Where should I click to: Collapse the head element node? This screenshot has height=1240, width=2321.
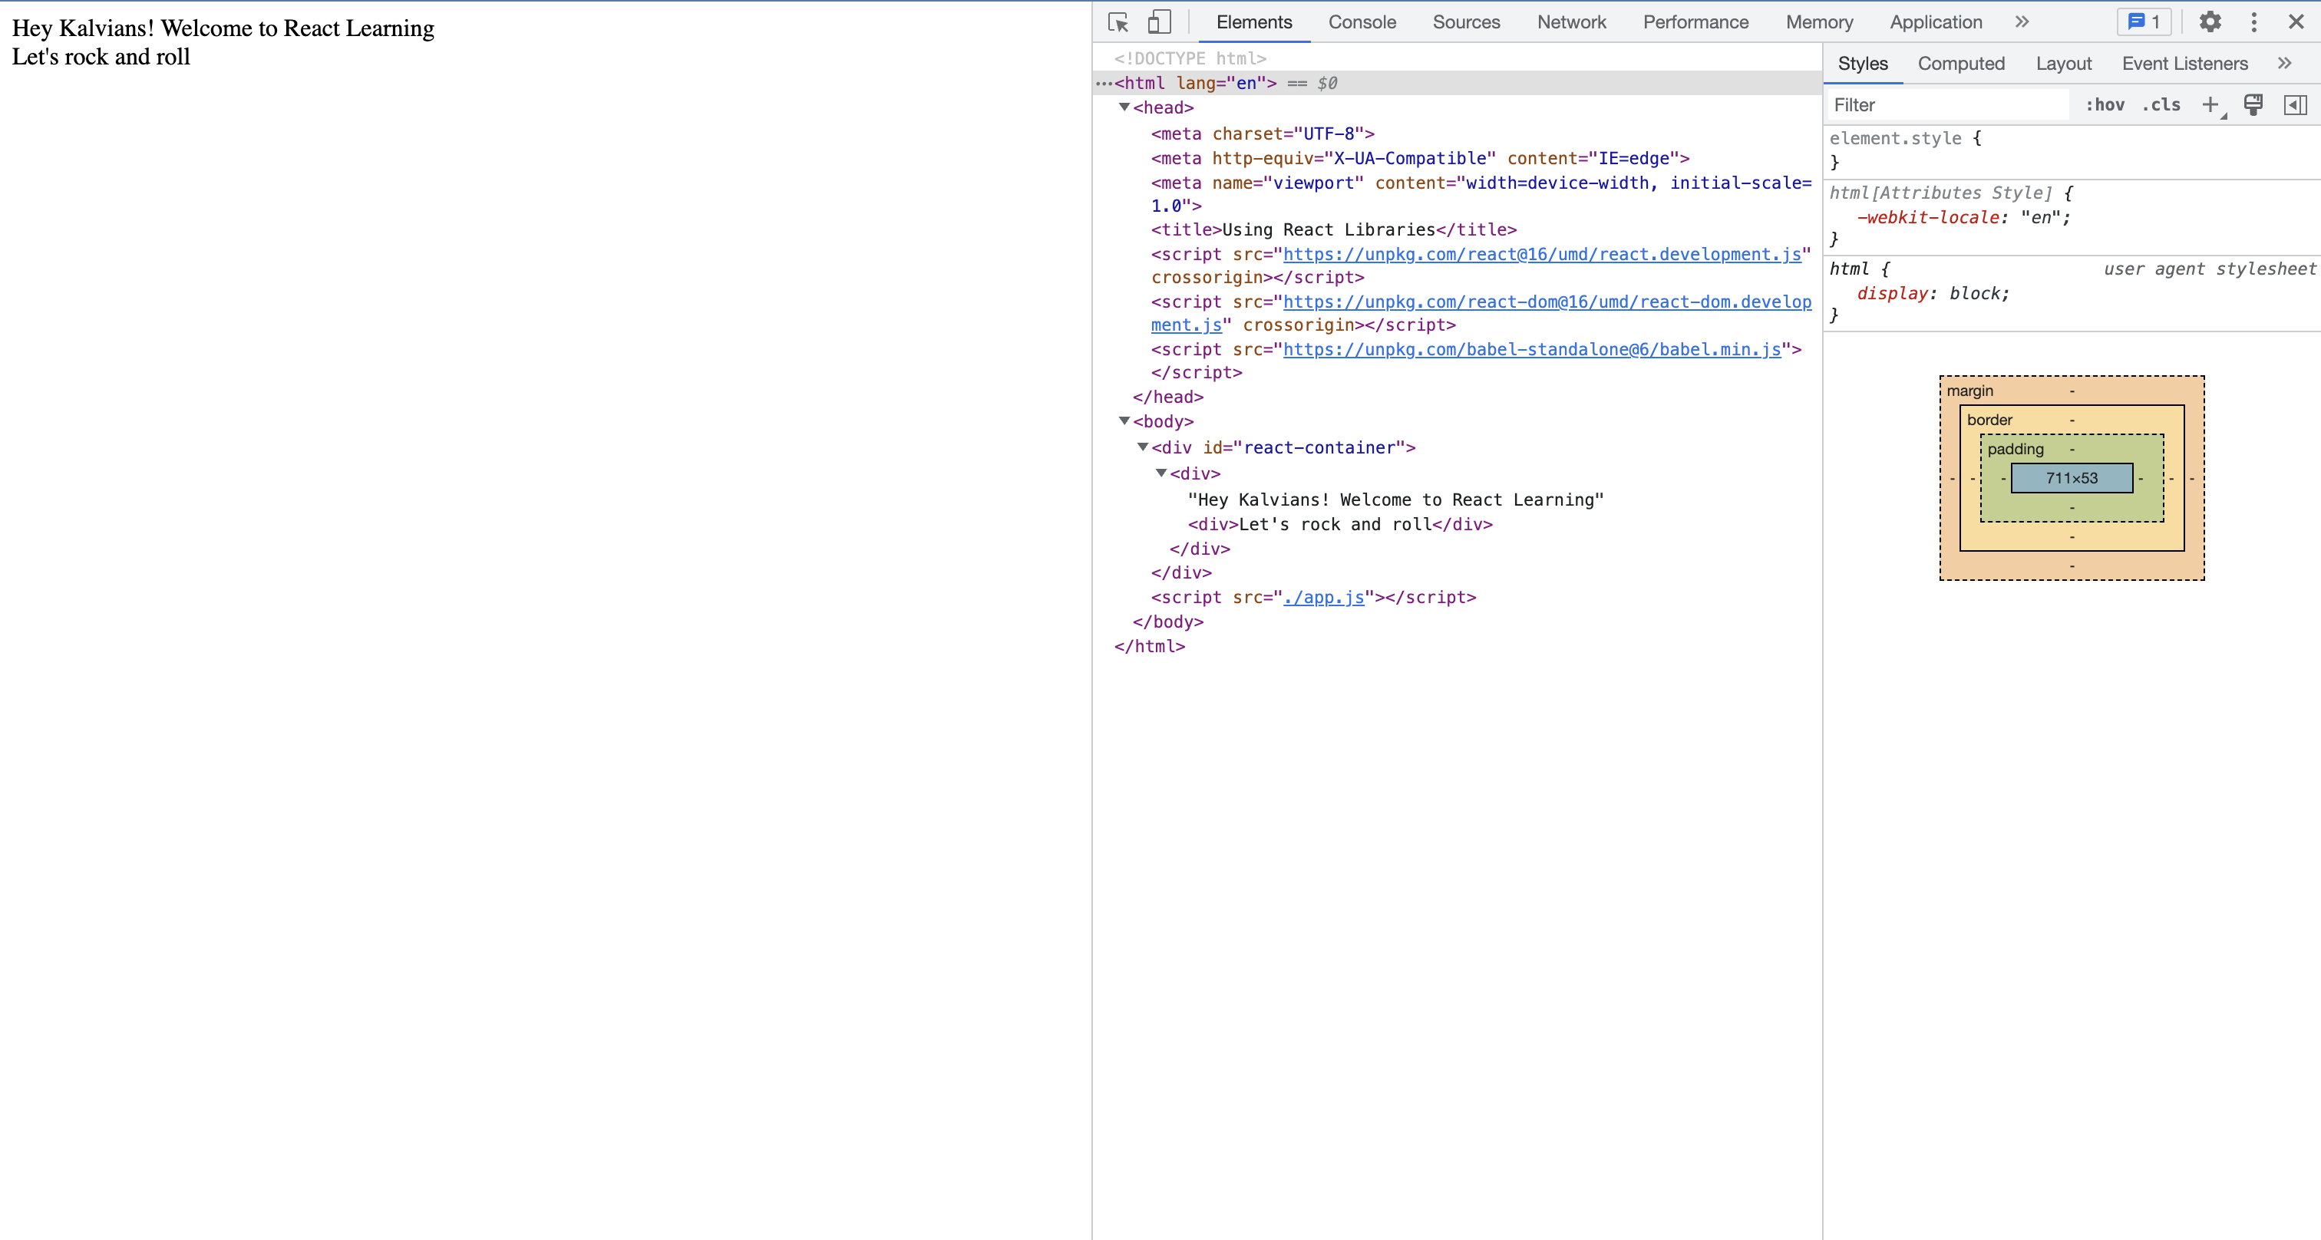tap(1124, 107)
